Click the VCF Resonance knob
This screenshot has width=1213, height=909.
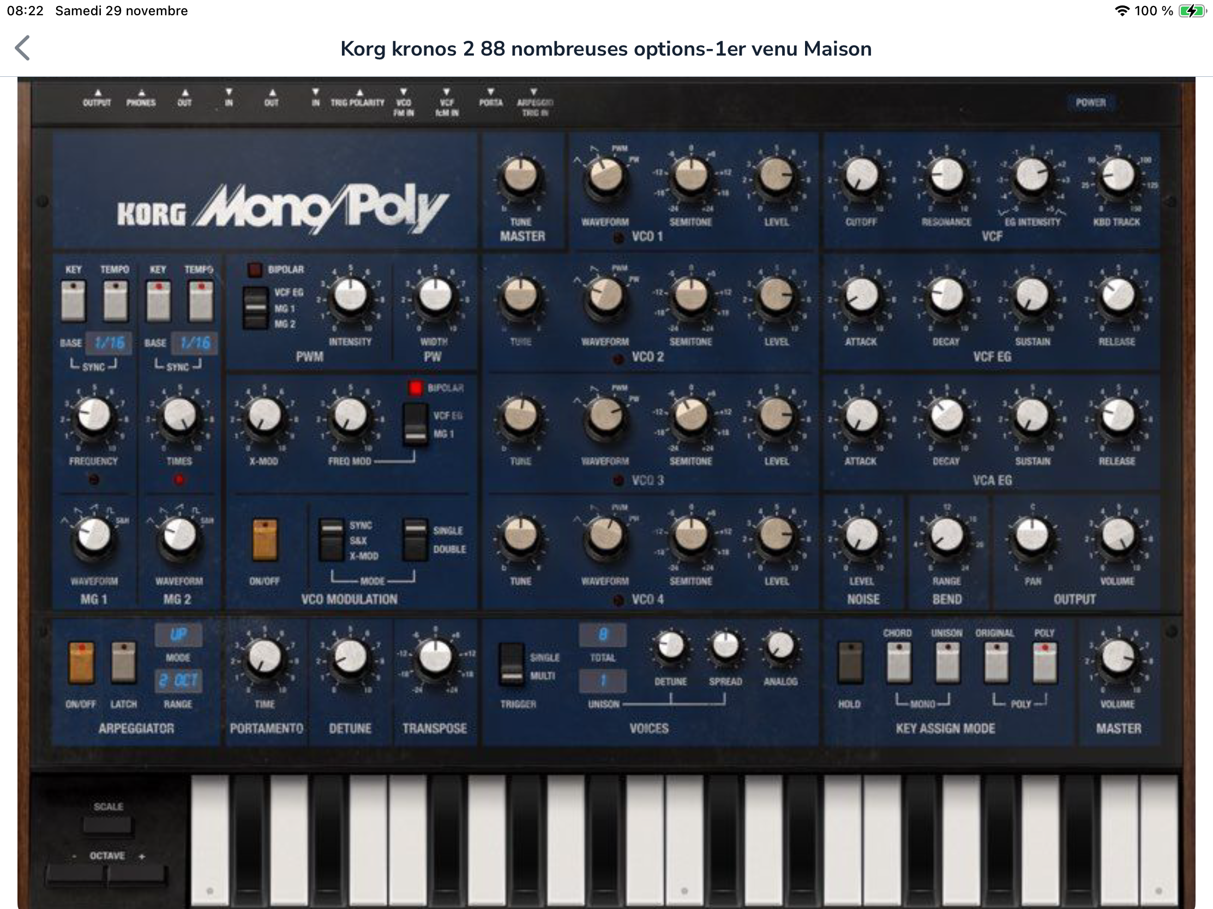946,176
